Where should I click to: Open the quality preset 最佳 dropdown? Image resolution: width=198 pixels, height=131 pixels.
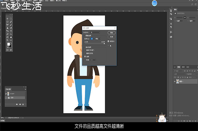[98, 39]
